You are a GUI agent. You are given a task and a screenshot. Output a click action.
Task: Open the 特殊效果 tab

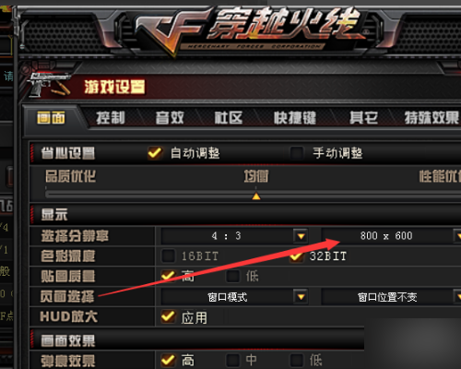point(431,118)
